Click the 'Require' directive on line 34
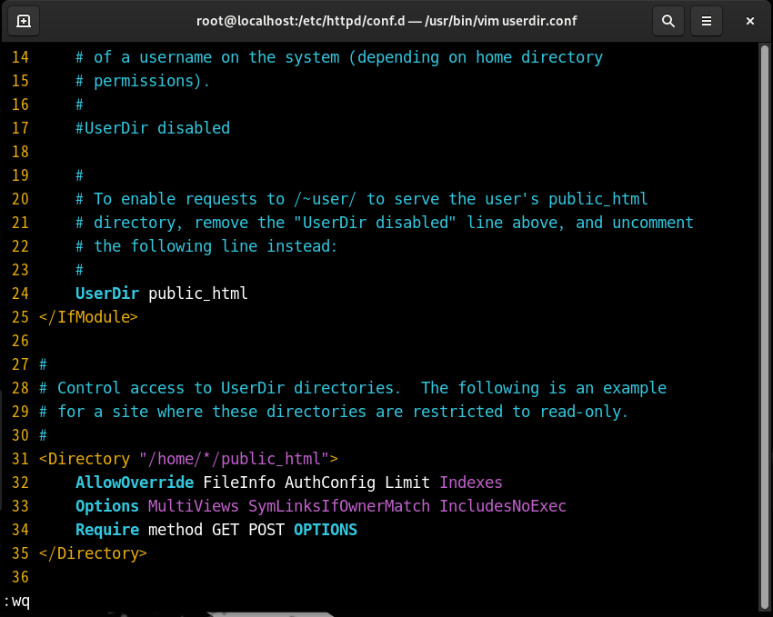 click(x=107, y=530)
